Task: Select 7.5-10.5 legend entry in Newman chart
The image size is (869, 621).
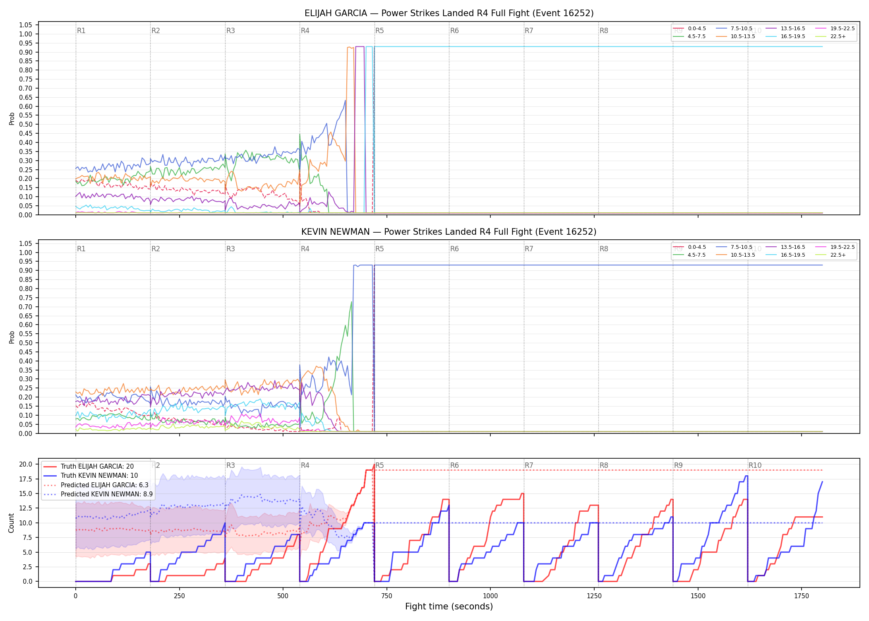Action: 734,247
